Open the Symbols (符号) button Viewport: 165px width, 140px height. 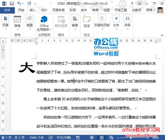(127, 22)
